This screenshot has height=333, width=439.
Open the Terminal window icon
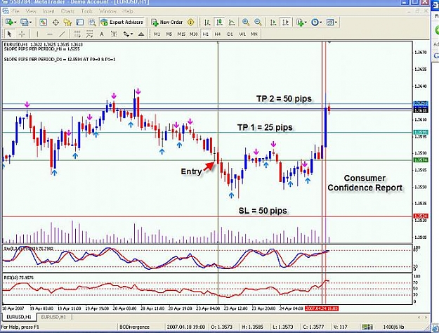[x=80, y=22]
